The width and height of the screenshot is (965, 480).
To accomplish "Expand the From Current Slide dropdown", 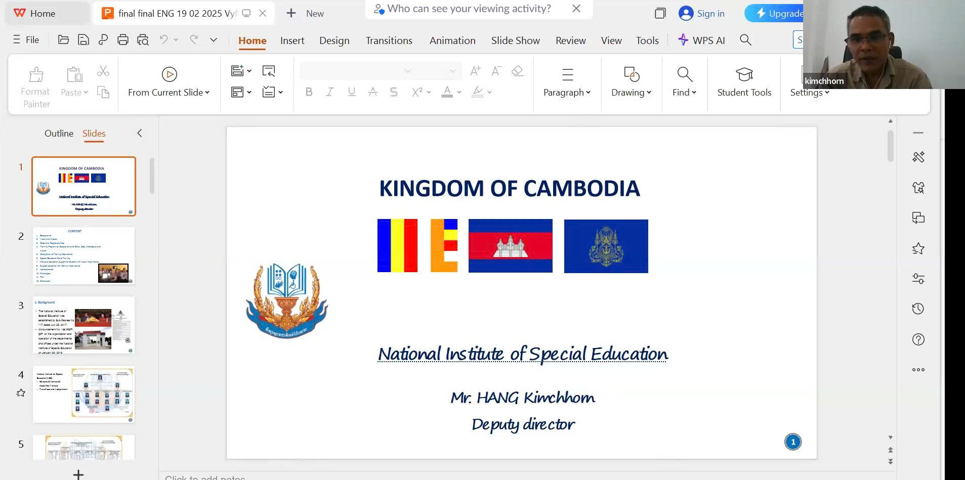I will click(x=207, y=93).
